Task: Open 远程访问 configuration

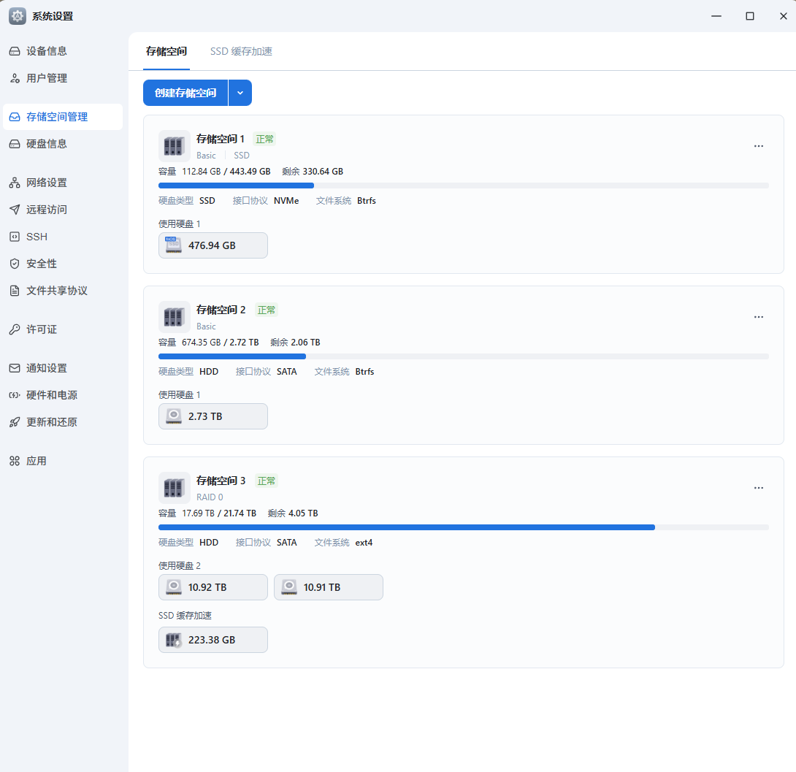Action: (x=48, y=210)
